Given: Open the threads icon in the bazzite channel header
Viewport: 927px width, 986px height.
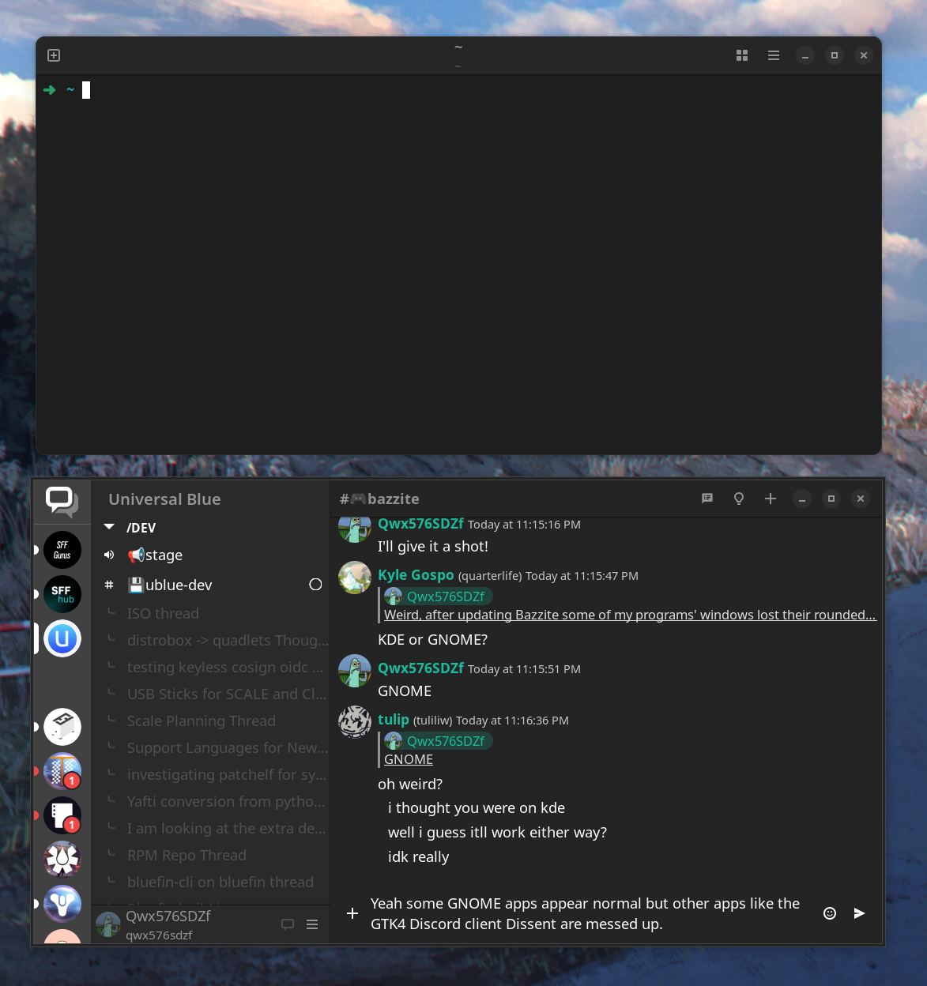Looking at the screenshot, I should point(707,499).
